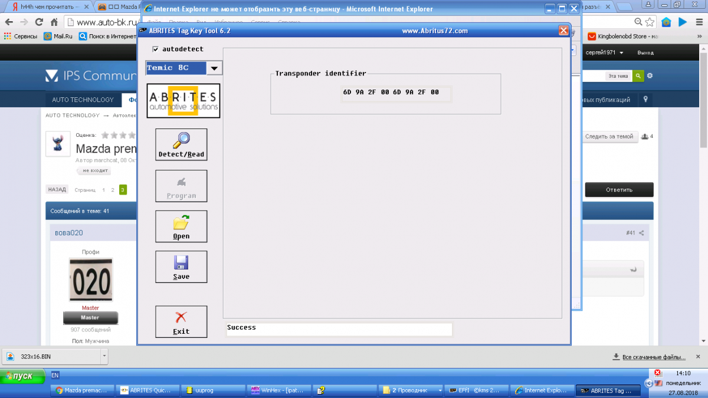Click the browser back arrow
This screenshot has width=708, height=398.
coord(8,22)
